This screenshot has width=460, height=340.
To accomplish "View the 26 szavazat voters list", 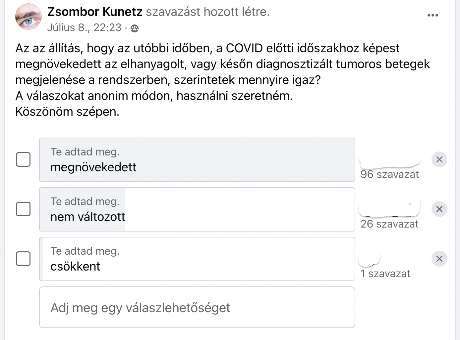I will (389, 224).
